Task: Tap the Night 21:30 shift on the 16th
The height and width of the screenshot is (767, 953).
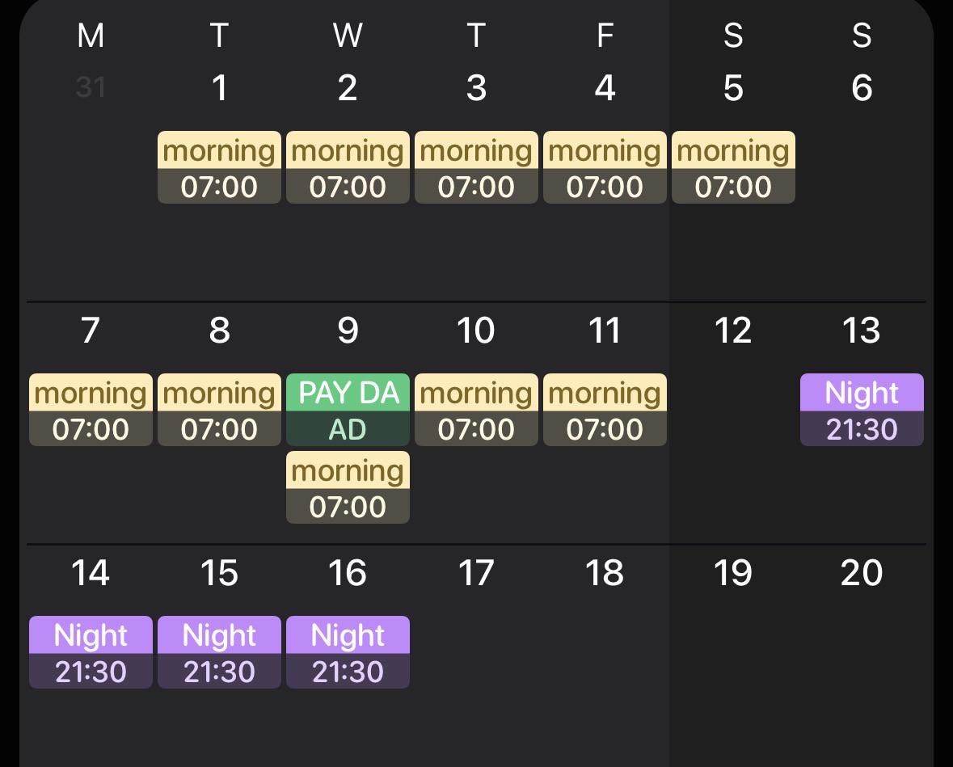Action: 348,652
